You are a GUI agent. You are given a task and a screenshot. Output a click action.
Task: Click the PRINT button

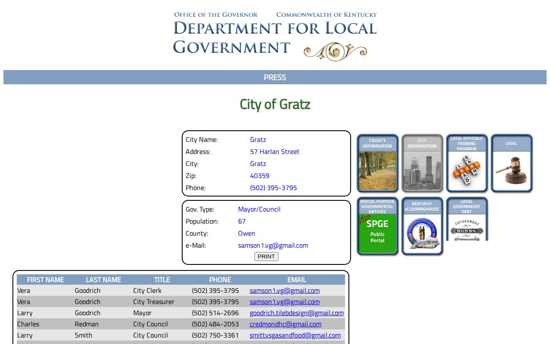tap(266, 257)
